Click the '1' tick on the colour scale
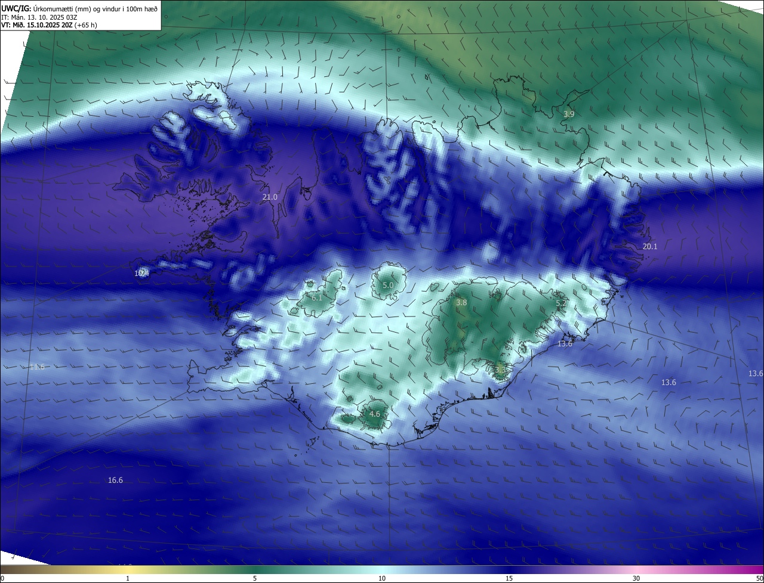 (128, 578)
